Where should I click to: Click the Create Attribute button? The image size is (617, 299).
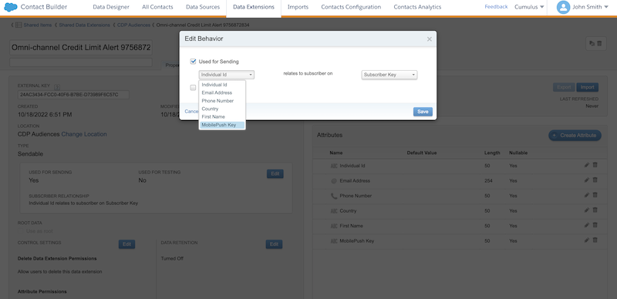(x=575, y=136)
